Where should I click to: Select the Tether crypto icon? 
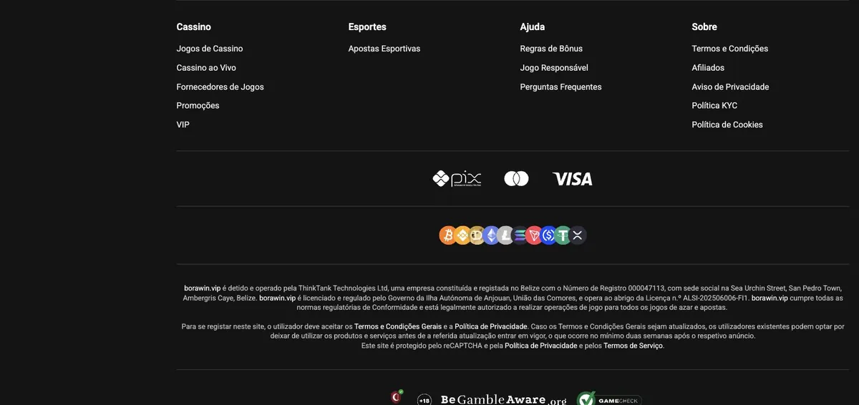point(563,235)
